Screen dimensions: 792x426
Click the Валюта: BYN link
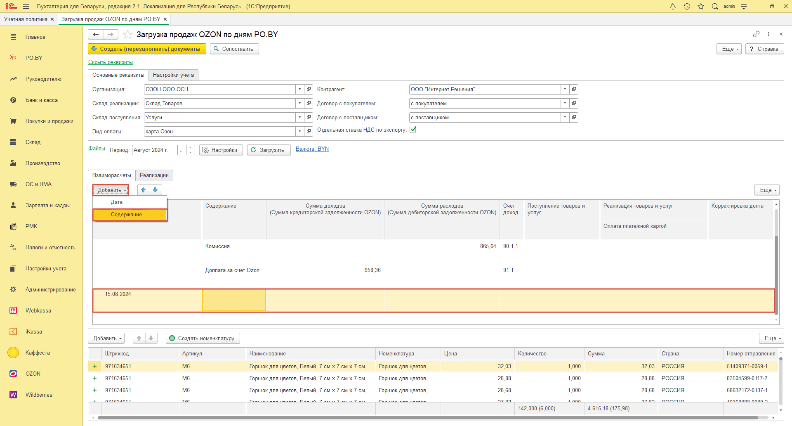pos(312,149)
